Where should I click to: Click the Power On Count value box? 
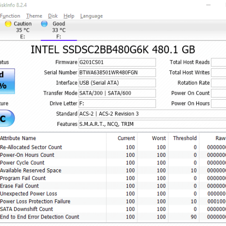pos(218,93)
